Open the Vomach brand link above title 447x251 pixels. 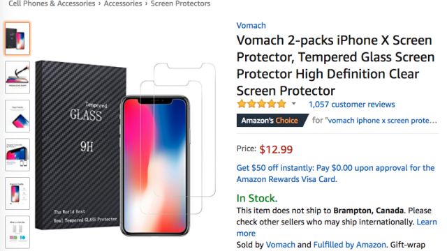[251, 25]
